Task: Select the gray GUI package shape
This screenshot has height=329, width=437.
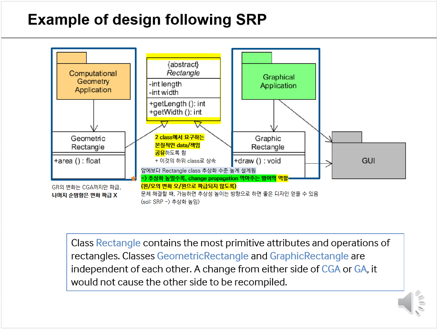Action: point(368,160)
